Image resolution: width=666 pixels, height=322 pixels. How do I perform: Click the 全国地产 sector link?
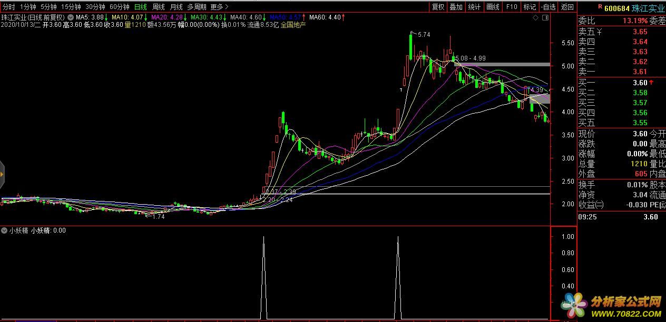point(293,25)
